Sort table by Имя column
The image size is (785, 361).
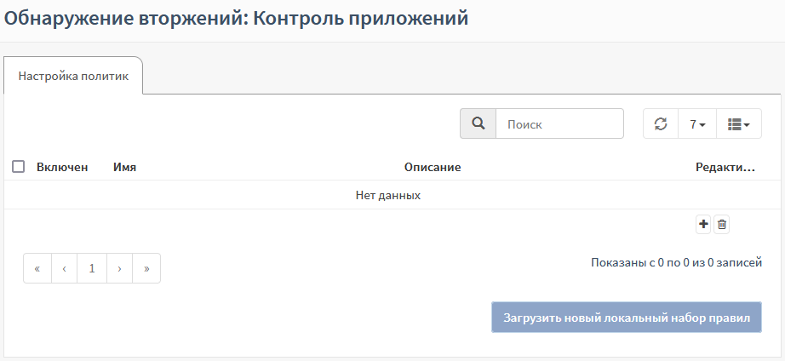point(124,168)
